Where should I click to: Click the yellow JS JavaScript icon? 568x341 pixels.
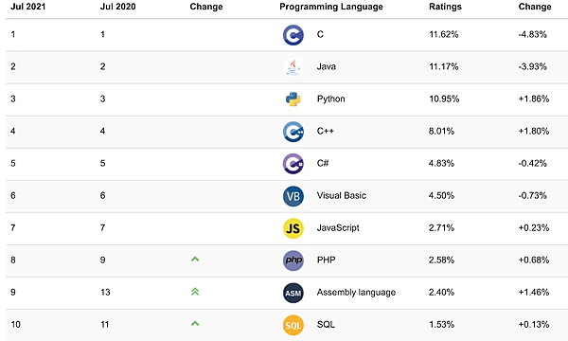[293, 228]
